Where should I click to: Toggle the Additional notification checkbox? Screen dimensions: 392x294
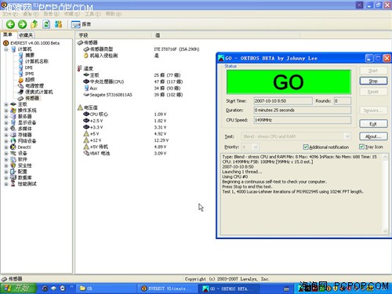pyautogui.click(x=306, y=147)
